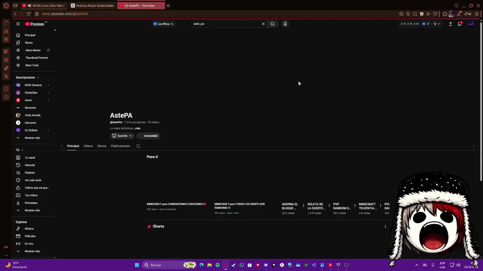
Task: Go to Principal in the sidebar
Action: [x=30, y=35]
